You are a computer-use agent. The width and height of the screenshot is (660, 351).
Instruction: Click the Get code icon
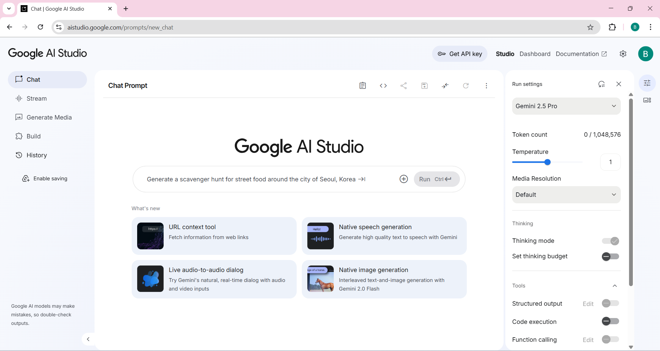pyautogui.click(x=383, y=86)
